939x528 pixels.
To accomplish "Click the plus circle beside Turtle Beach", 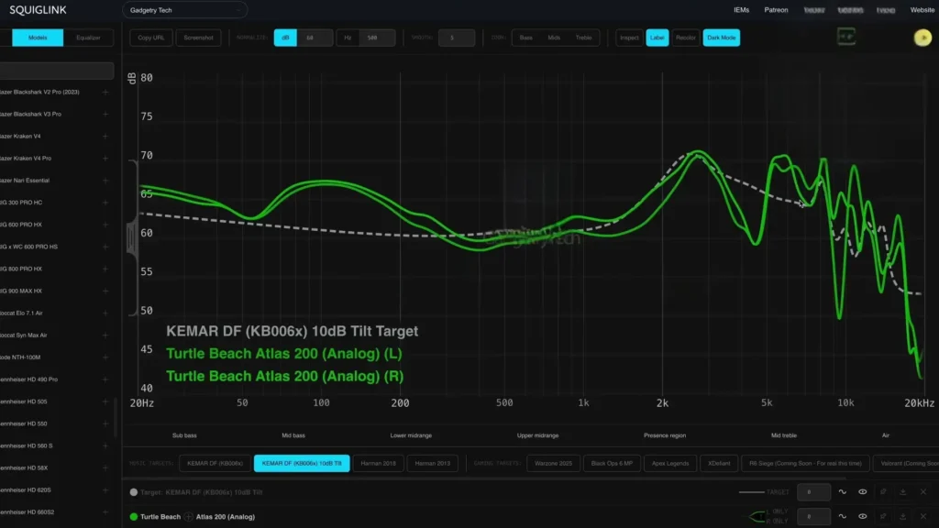I will point(189,517).
